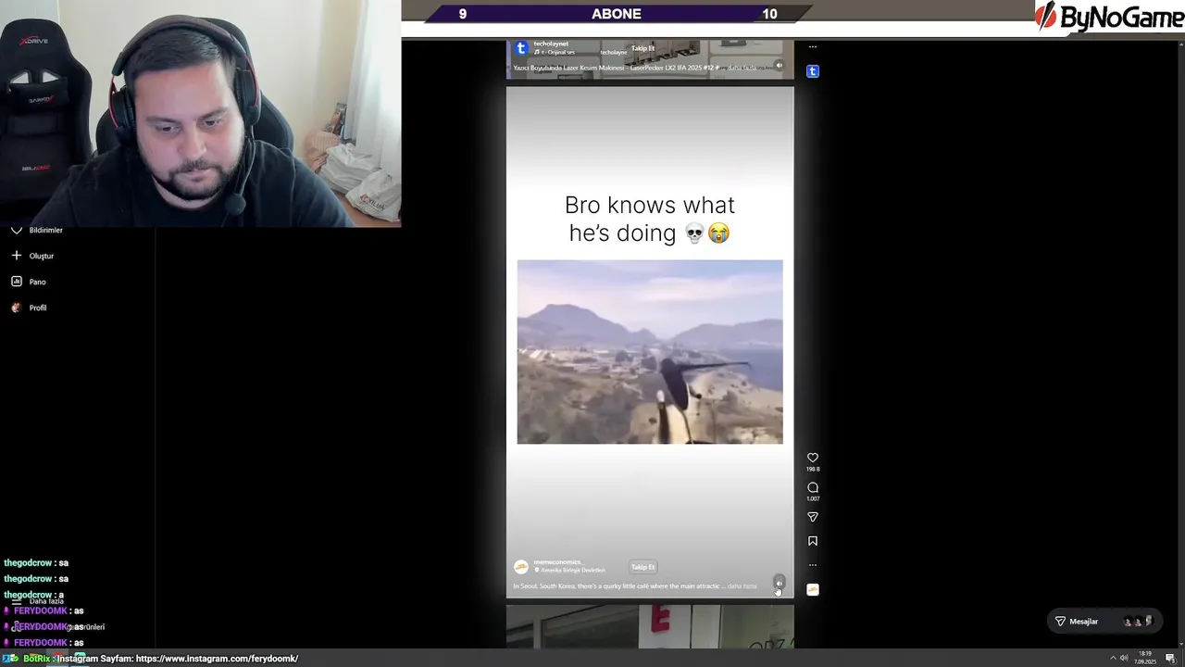
Task: Open the techolaynet audio thumbnail on the right
Action: (x=813, y=71)
